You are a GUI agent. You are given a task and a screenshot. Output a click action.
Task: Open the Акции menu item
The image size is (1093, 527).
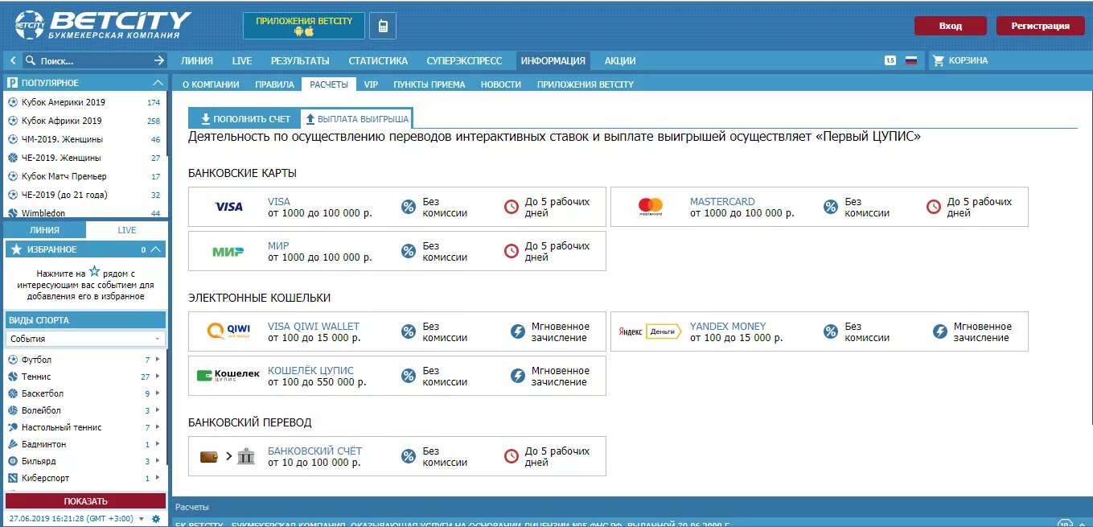[x=620, y=60]
